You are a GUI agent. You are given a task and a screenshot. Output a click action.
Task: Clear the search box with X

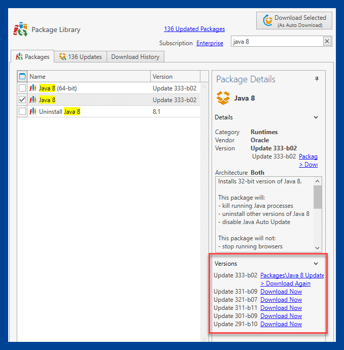tap(327, 41)
